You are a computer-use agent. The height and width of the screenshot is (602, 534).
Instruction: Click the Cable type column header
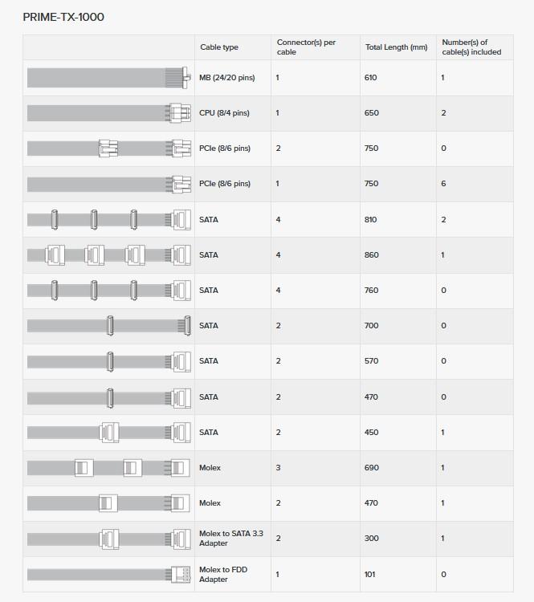[219, 47]
